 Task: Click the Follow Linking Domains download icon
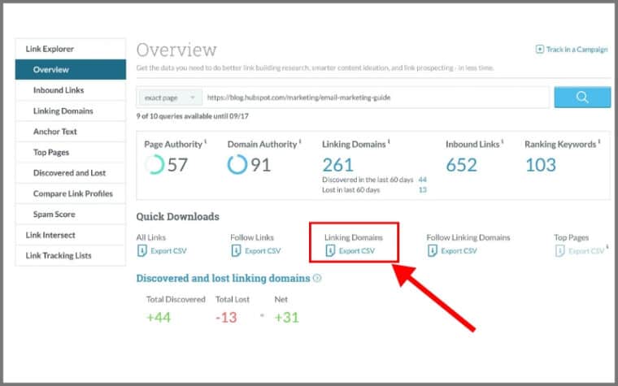[x=432, y=251]
